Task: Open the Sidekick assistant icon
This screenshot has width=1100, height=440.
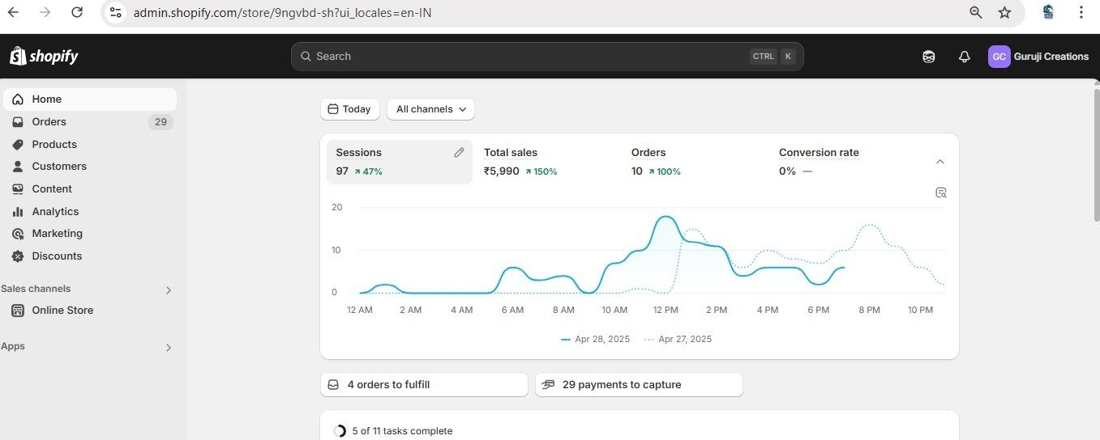Action: [x=929, y=57]
